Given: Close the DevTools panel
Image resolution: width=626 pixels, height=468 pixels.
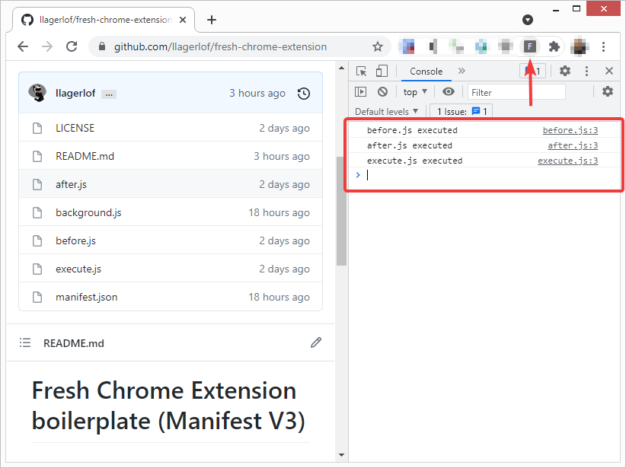Looking at the screenshot, I should pyautogui.click(x=608, y=71).
